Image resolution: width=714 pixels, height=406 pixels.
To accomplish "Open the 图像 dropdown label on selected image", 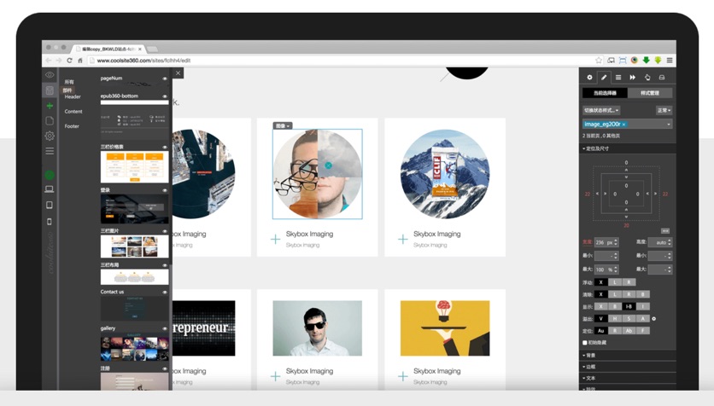I will (x=283, y=125).
